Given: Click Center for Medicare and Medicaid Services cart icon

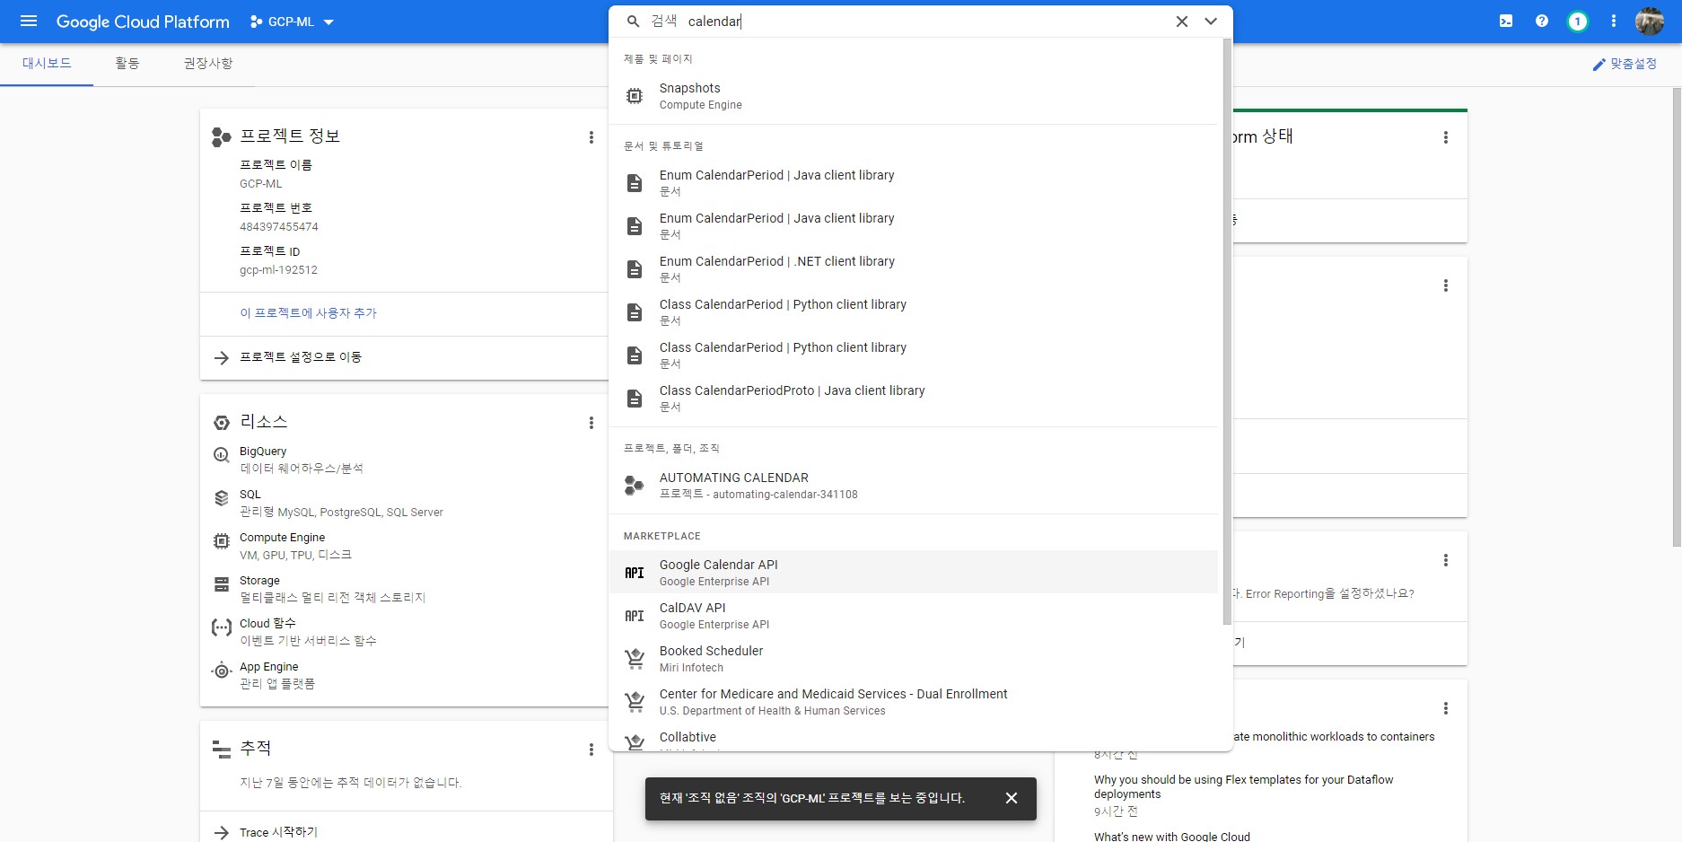Looking at the screenshot, I should [x=635, y=702].
